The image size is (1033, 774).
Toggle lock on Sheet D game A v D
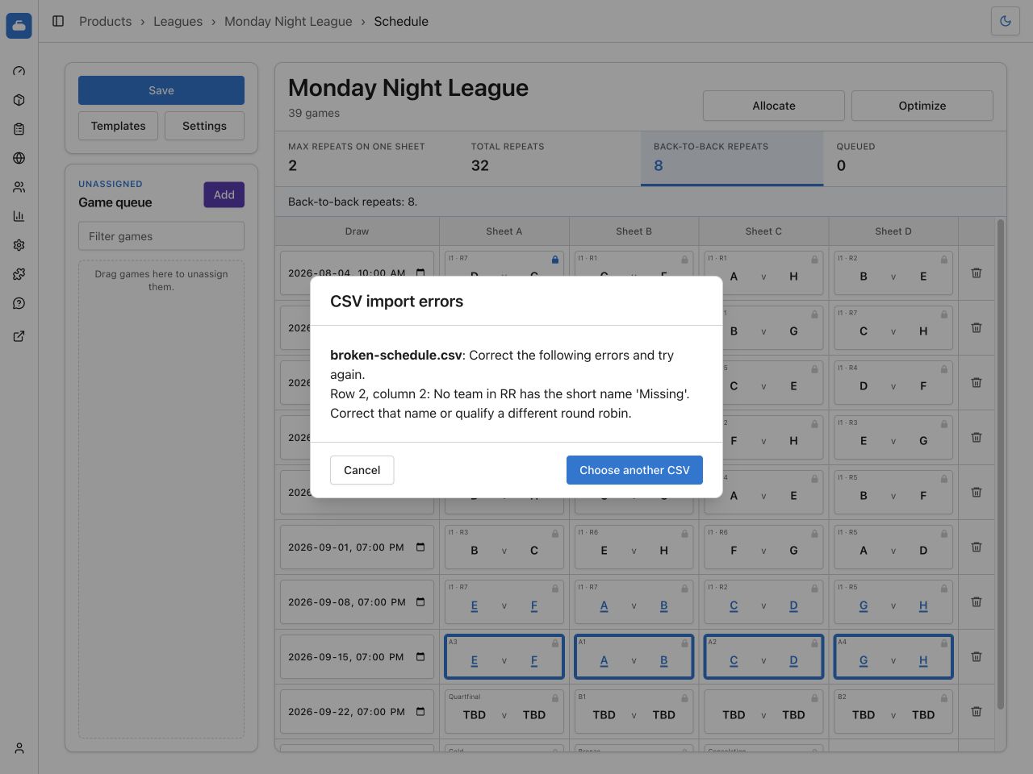pos(944,534)
